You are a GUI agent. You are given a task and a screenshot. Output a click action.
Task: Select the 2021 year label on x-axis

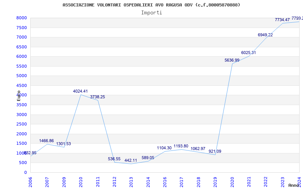click(249, 182)
